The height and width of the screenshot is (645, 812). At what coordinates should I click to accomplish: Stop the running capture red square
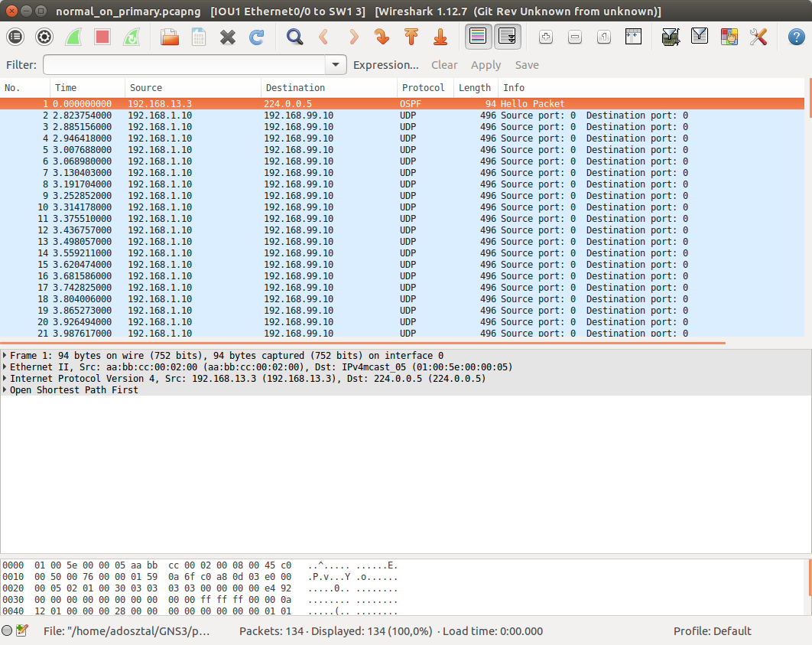(102, 37)
